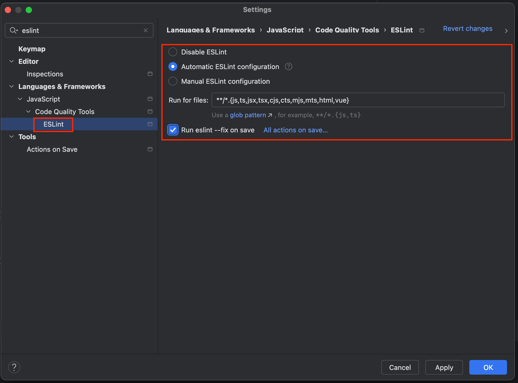
Task: Clear the eslint search text
Action: click(146, 30)
